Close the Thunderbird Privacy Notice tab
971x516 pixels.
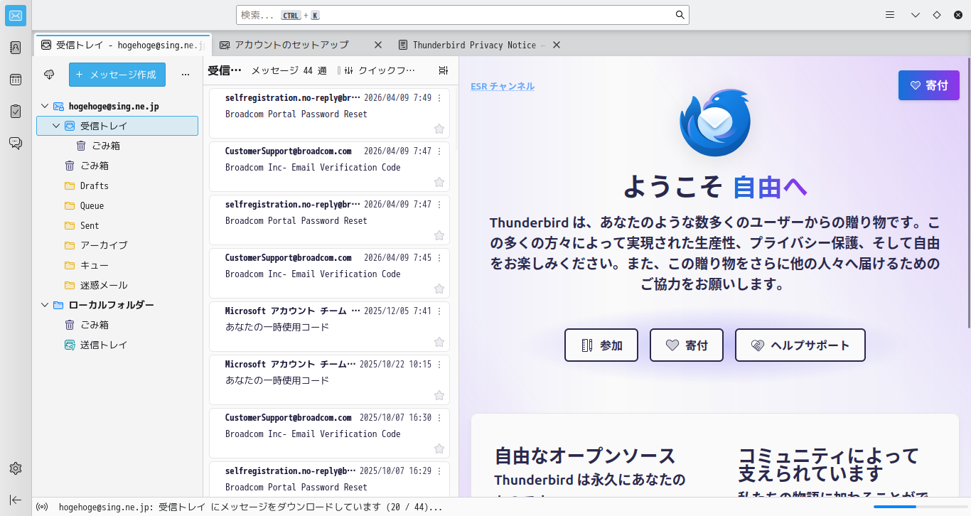point(557,45)
